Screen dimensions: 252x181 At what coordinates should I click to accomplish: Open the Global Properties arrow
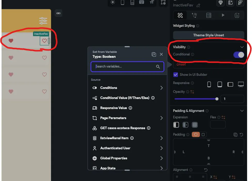point(161,158)
